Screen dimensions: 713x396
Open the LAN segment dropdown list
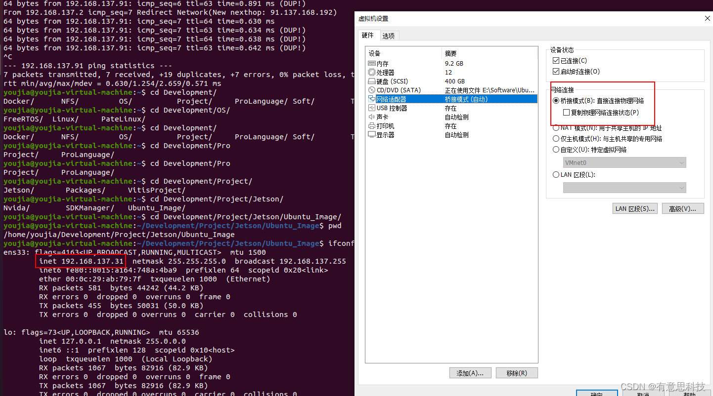pyautogui.click(x=624, y=188)
